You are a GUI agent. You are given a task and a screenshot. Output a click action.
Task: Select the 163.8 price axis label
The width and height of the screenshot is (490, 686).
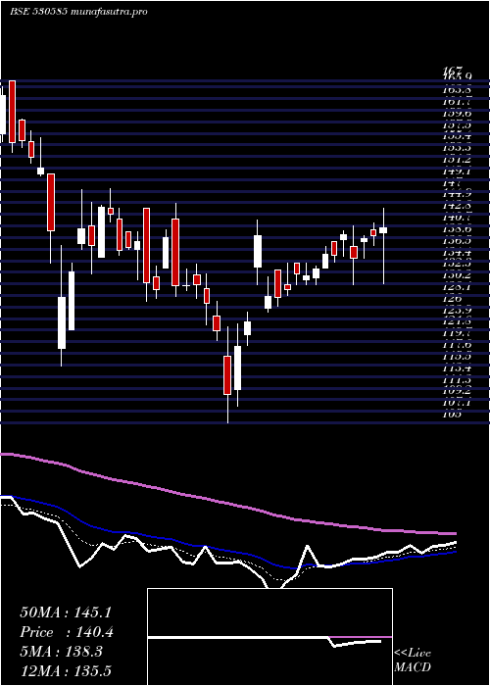(x=457, y=90)
